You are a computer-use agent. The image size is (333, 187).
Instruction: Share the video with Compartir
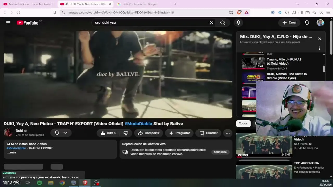[x=149, y=133]
